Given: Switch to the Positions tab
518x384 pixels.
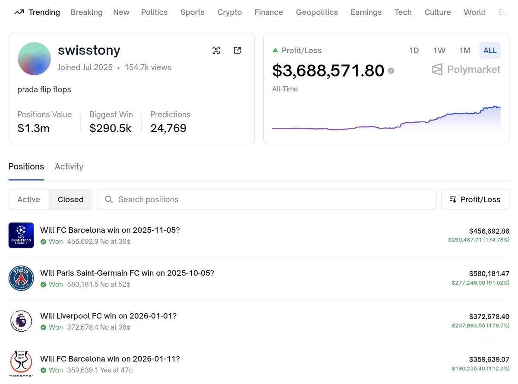Looking at the screenshot, I should 26,167.
